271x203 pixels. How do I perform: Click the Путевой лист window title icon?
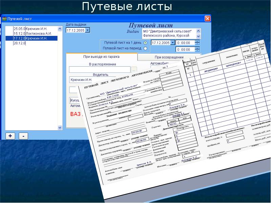click(4, 19)
